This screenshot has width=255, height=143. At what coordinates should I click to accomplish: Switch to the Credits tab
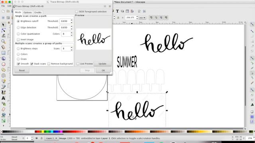(x=38, y=12)
